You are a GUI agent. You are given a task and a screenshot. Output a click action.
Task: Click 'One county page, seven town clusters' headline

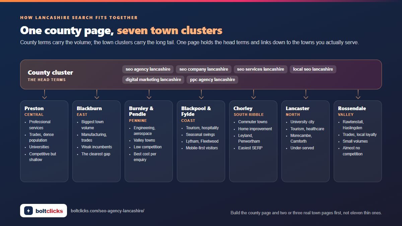coord(121,30)
